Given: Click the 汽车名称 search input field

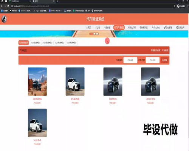Looking at the screenshot, I should (x=153, y=60).
